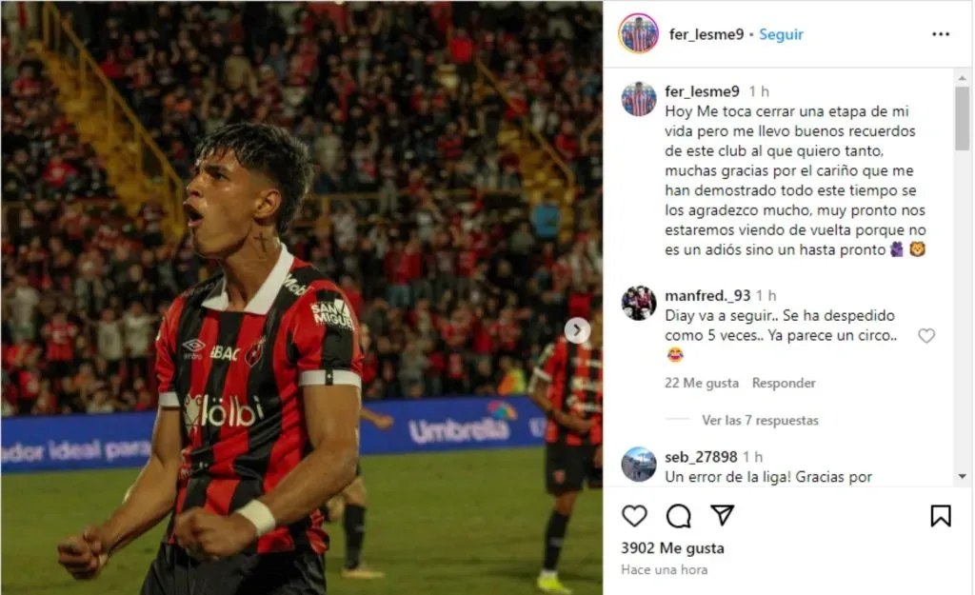Open the 3902 Me gusta likes list
Viewport: 975px width, 595px height.
pyautogui.click(x=672, y=548)
